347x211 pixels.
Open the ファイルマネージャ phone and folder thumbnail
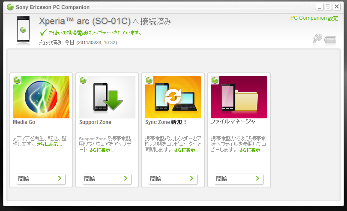(x=239, y=97)
